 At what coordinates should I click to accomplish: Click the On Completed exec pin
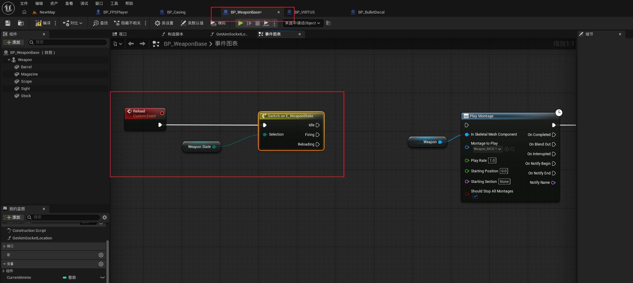coord(554,135)
